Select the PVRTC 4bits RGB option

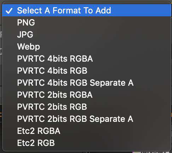click(x=87, y=70)
